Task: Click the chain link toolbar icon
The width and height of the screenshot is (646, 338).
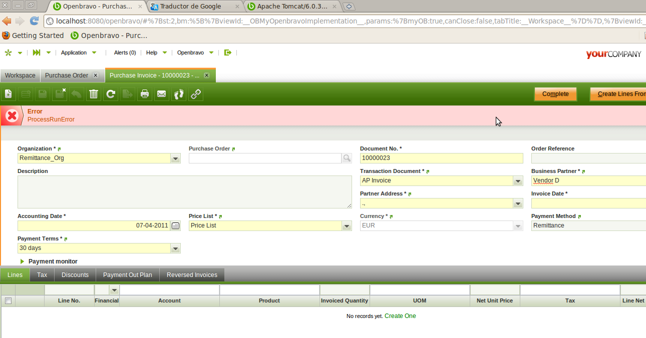Action: (x=196, y=94)
